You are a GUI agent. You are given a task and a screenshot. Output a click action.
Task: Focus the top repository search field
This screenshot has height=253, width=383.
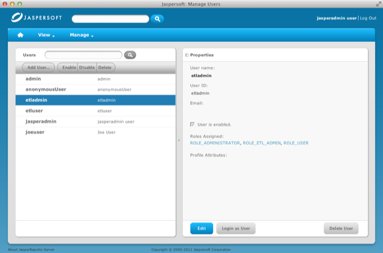click(x=110, y=19)
